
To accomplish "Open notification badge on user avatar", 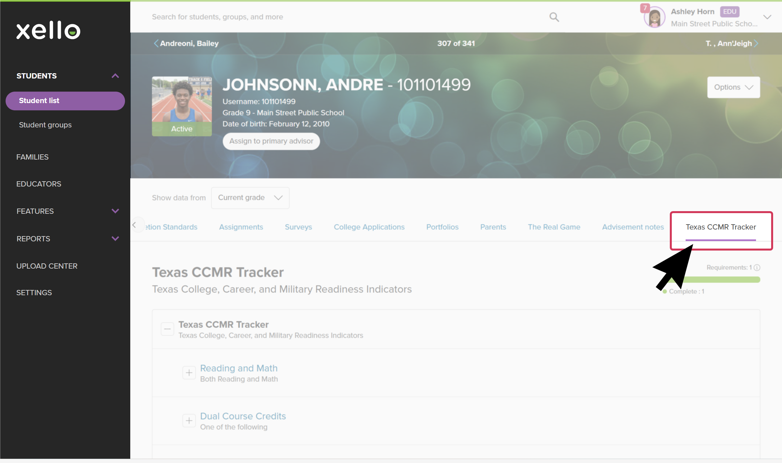I will click(x=645, y=8).
